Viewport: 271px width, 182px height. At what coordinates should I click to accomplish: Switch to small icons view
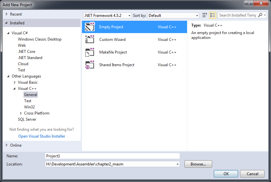205,15
